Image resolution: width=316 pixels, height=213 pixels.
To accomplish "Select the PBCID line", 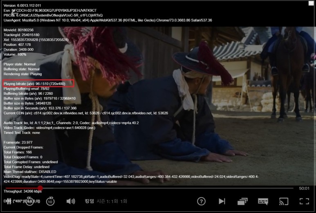I will [x=53, y=15].
